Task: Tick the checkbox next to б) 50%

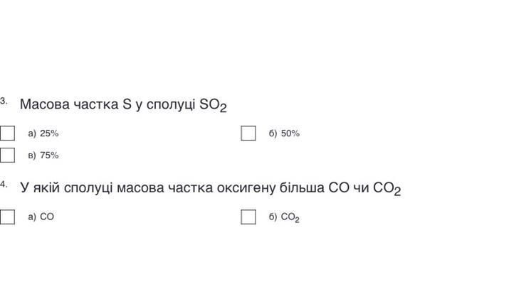Action: (x=248, y=133)
